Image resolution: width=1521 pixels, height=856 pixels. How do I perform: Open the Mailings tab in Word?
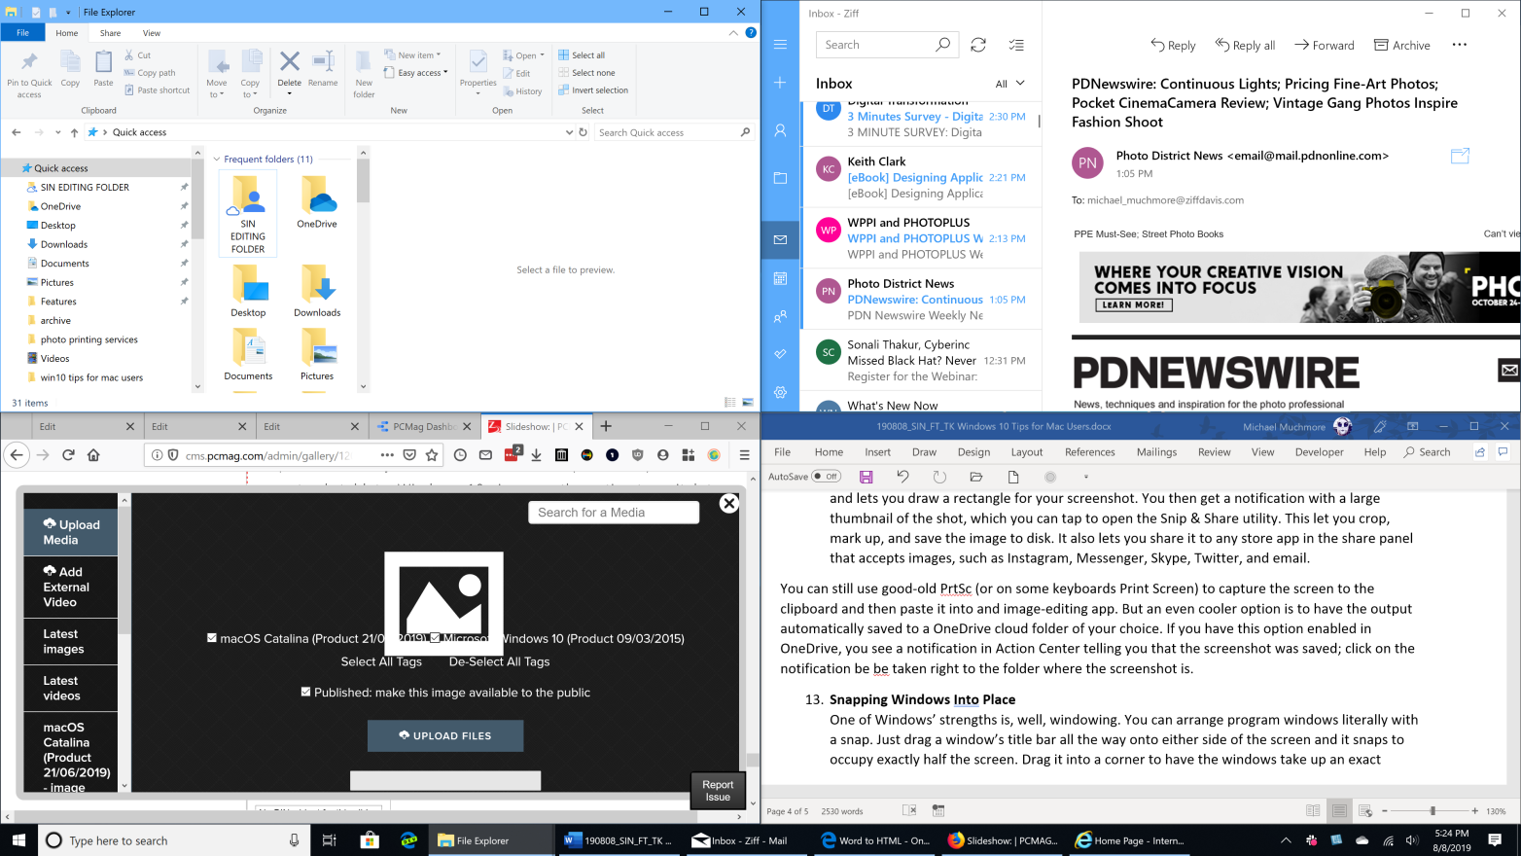point(1156,451)
